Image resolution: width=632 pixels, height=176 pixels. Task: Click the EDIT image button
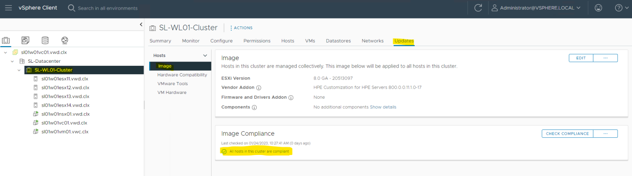(x=581, y=58)
